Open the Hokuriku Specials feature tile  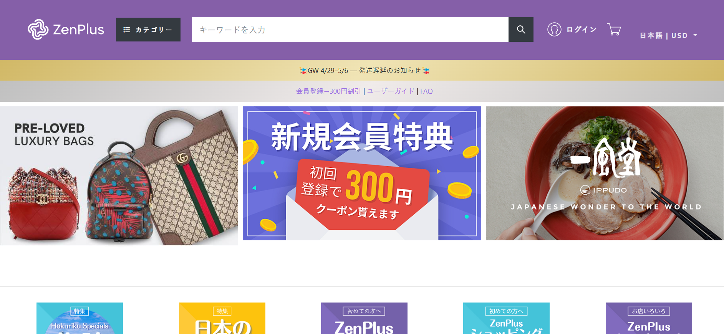[x=80, y=318]
